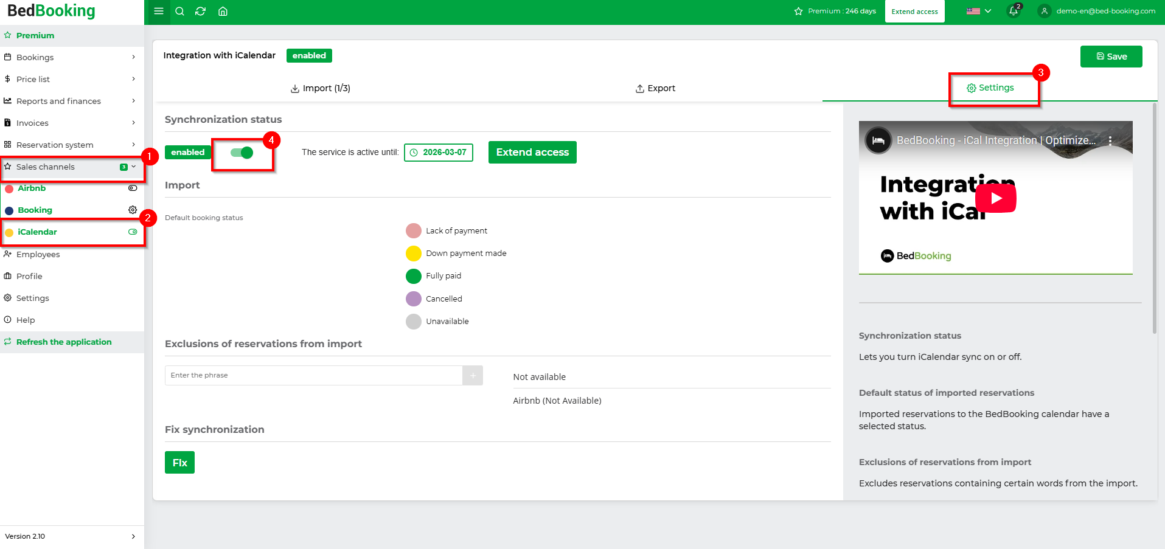Image resolution: width=1165 pixels, height=549 pixels.
Task: Open Airbnb sales channel
Action: 32,188
